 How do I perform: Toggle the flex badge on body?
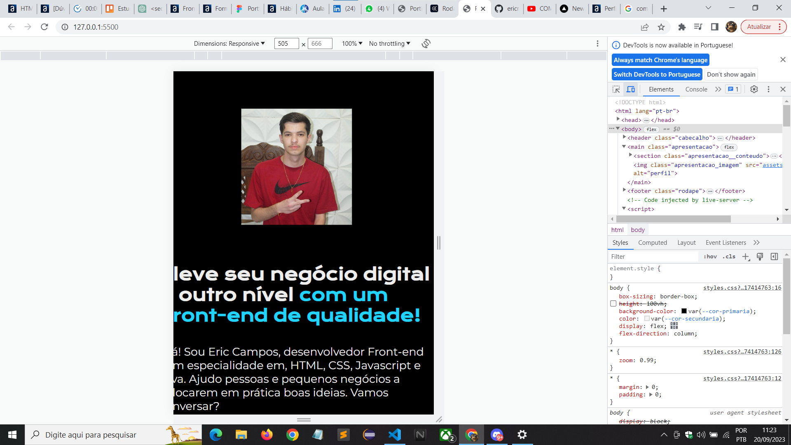click(x=651, y=129)
